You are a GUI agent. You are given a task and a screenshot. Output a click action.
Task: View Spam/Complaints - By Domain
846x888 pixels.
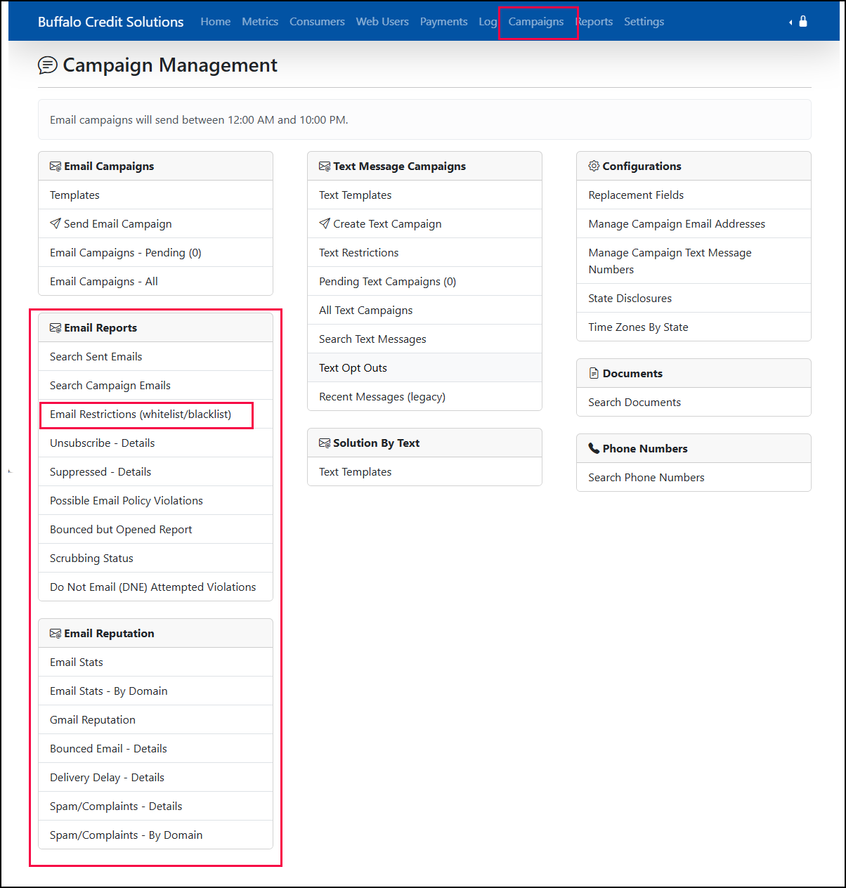coord(155,835)
